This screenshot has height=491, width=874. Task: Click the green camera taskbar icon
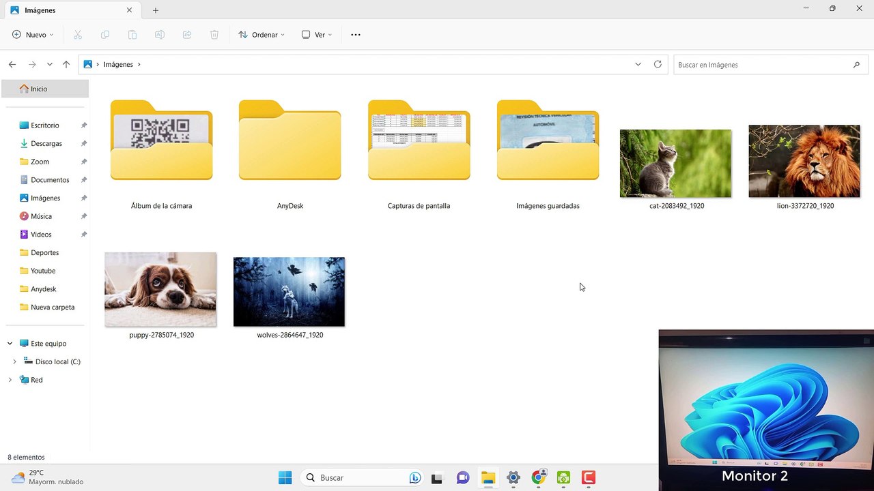[563, 477]
